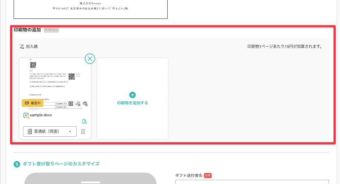The image size is (340, 184).
Task: Click the ギフト送付者名 field label
Action: [189, 175]
